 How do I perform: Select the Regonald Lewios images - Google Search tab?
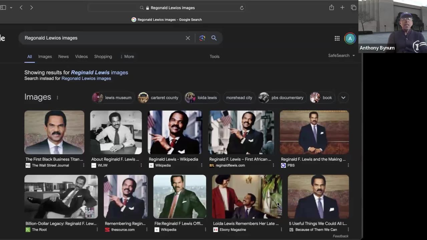(x=167, y=20)
